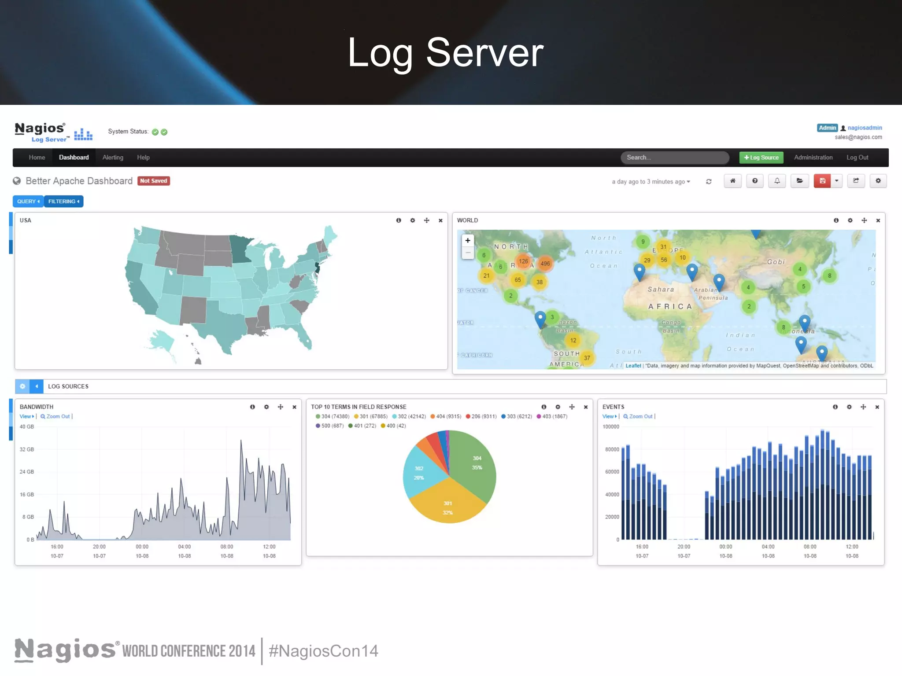The image size is (902, 676).
Task: Toggle the 403 (1867) legend entry
Action: click(552, 416)
